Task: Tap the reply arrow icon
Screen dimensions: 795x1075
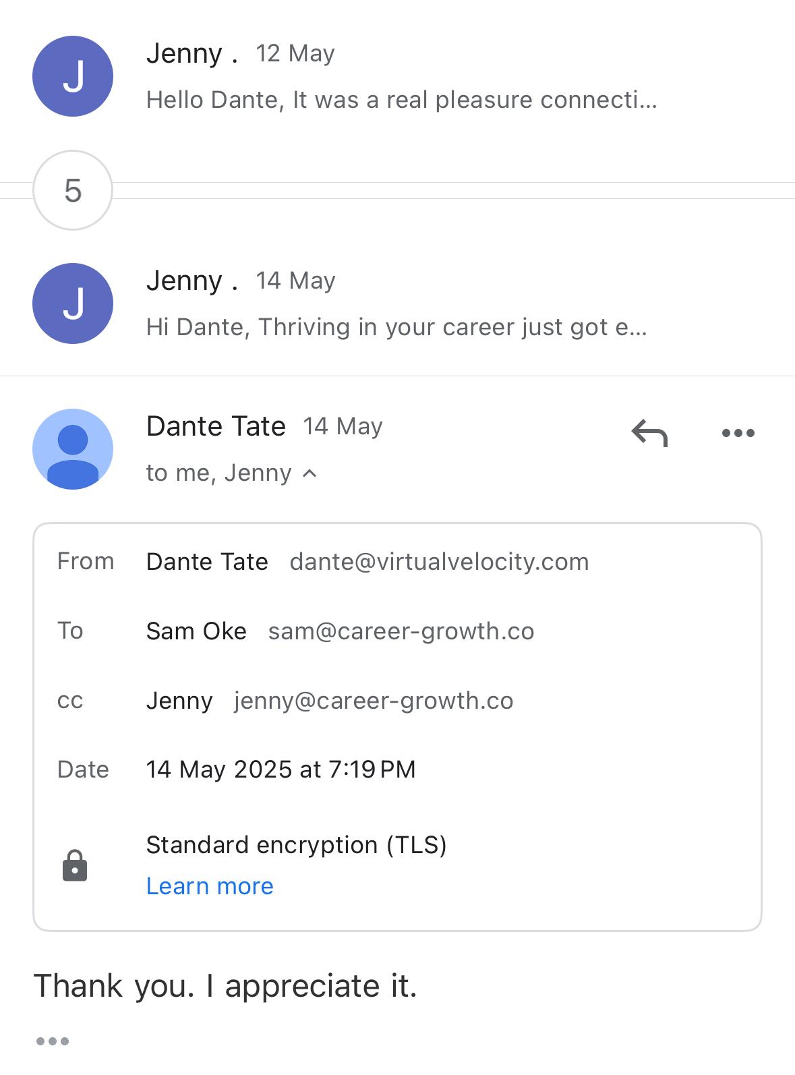Action: [x=649, y=433]
